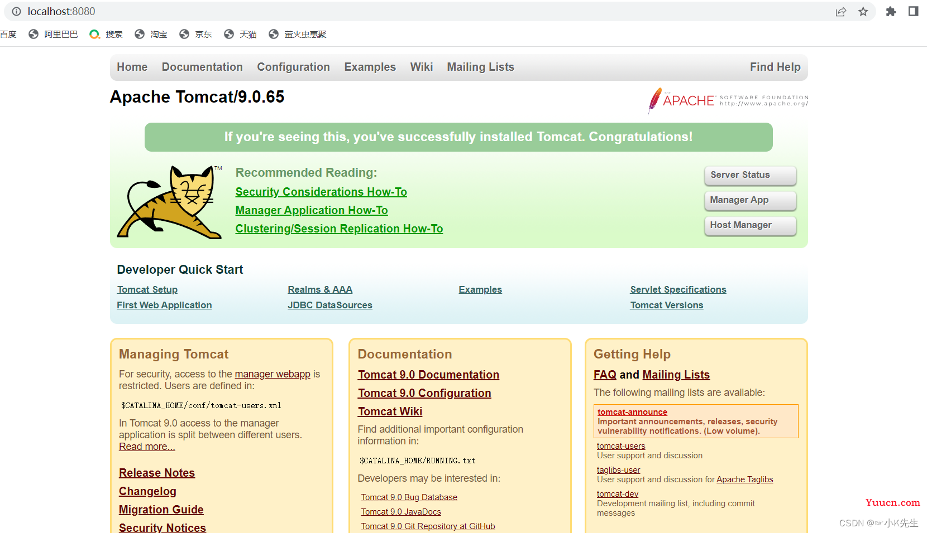
Task: Click Read more... under Managing Tomcat
Action: (x=147, y=447)
